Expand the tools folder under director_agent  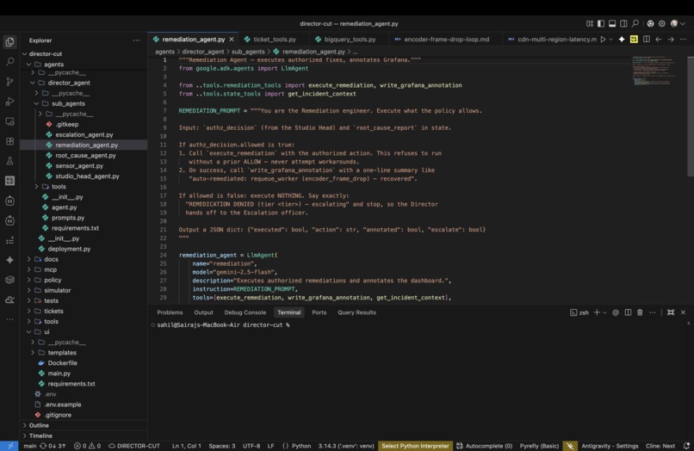tap(36, 187)
